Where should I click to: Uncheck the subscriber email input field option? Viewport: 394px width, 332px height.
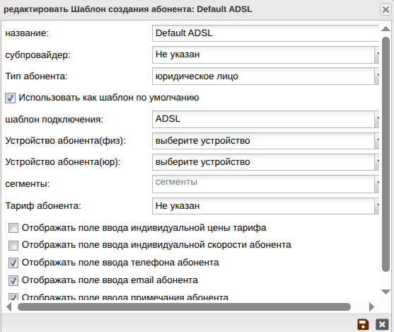coord(13,280)
